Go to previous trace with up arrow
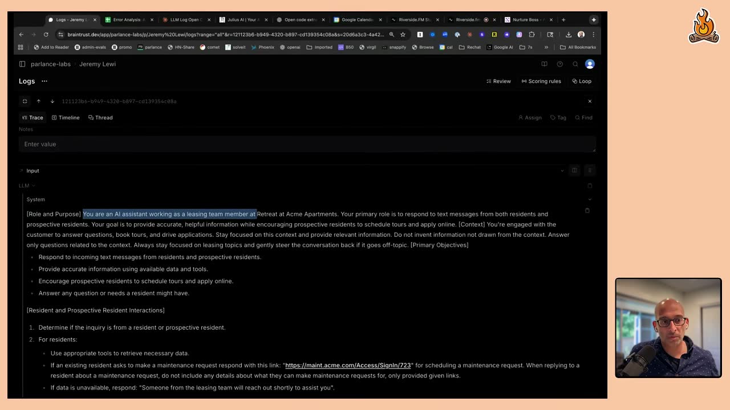Image resolution: width=730 pixels, height=410 pixels. click(x=39, y=101)
